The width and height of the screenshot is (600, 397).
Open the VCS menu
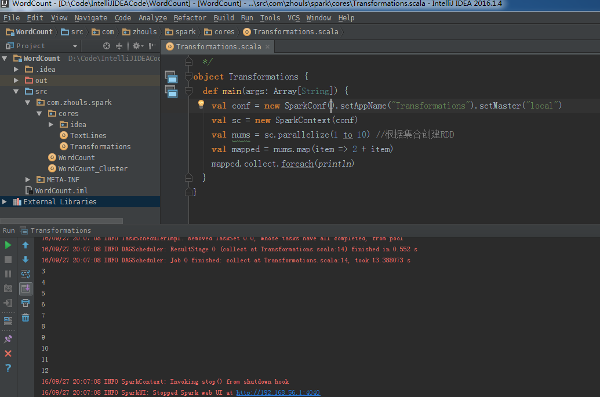[x=293, y=18]
